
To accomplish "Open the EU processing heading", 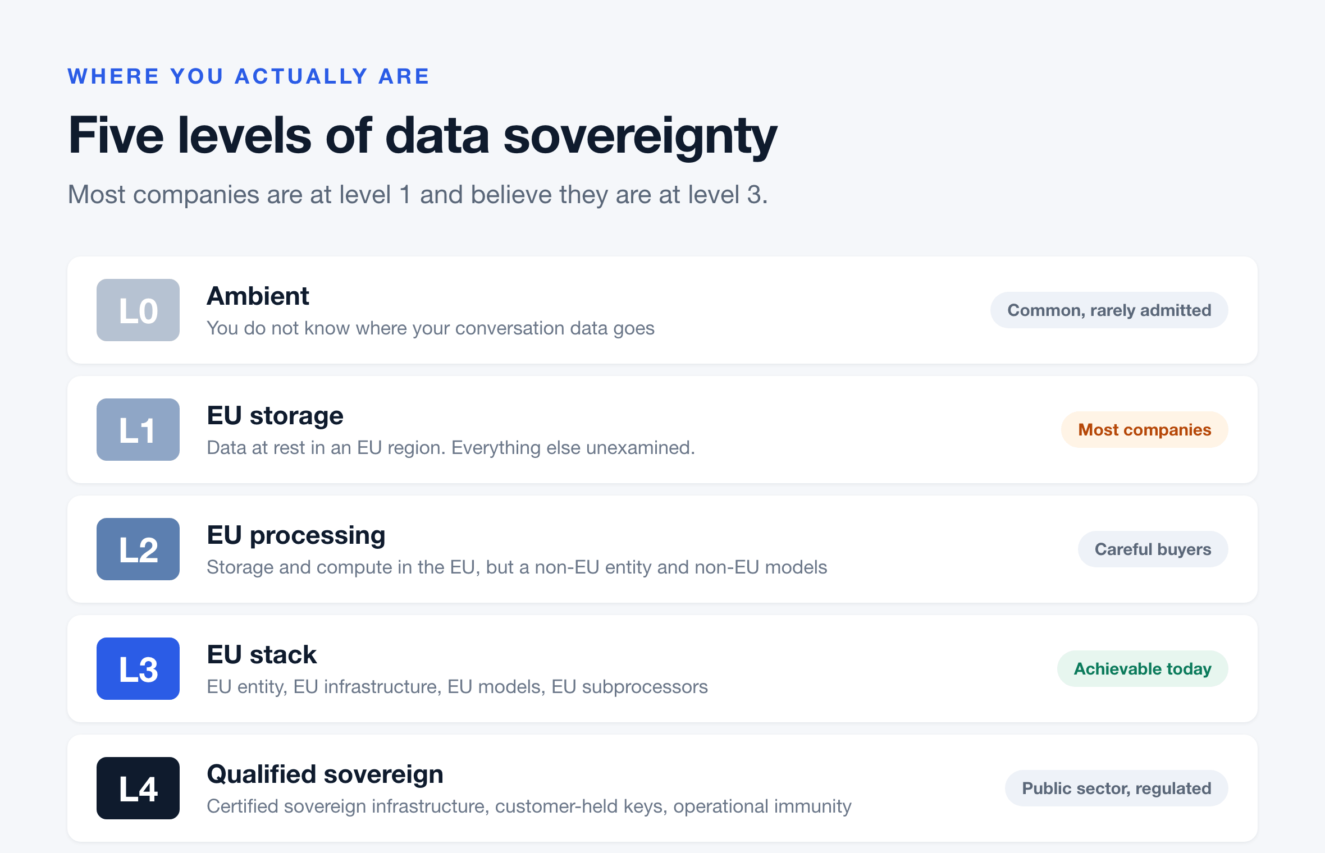I will [x=296, y=536].
